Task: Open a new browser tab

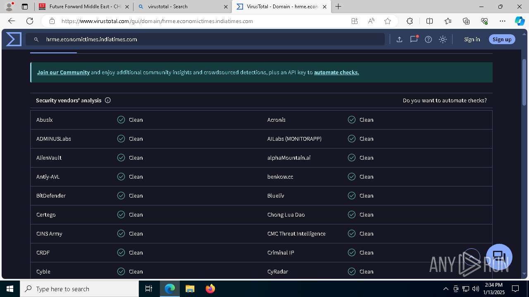Action: click(x=338, y=7)
